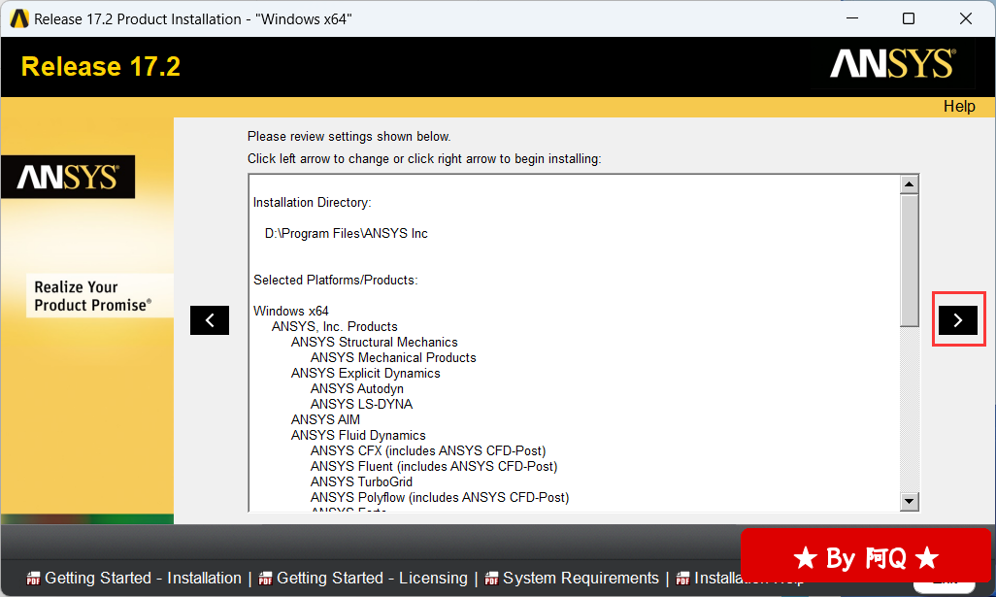Select the 'D:\Program Files\ANSYS Inc' directory text

pyautogui.click(x=347, y=233)
